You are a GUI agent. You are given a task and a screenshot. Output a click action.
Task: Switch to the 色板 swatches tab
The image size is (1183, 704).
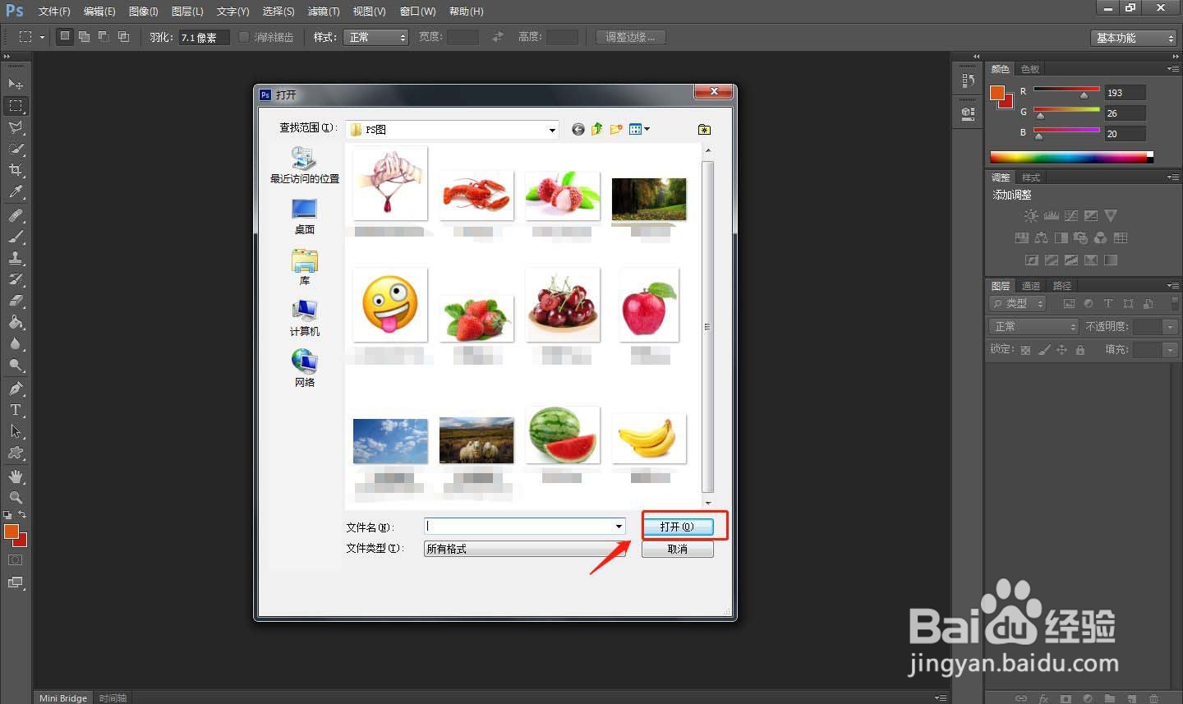click(x=1029, y=69)
